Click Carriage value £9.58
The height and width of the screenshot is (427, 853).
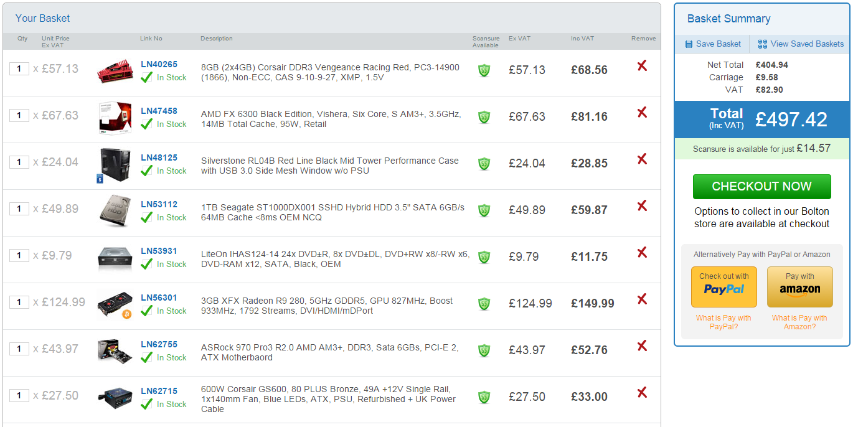click(767, 77)
